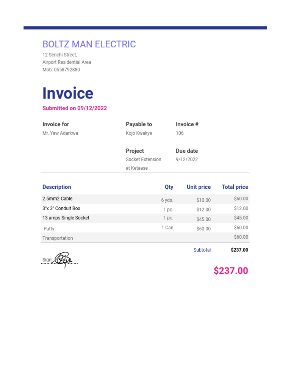The height and width of the screenshot is (388, 291).
Task: Click the Unit price column header
Action: [x=199, y=187]
